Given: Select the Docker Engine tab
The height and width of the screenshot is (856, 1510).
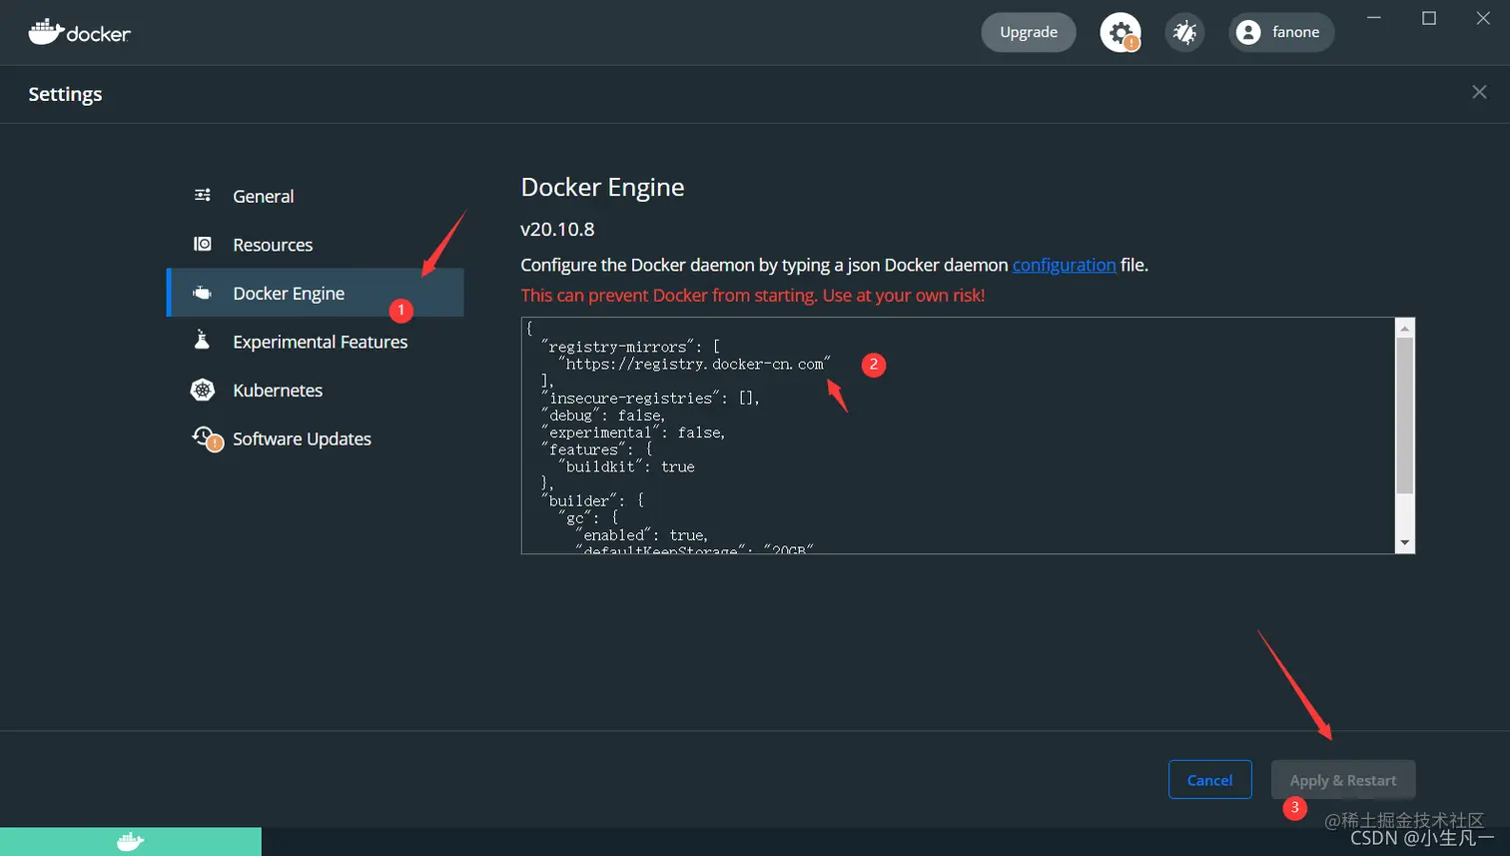Looking at the screenshot, I should click(x=316, y=293).
